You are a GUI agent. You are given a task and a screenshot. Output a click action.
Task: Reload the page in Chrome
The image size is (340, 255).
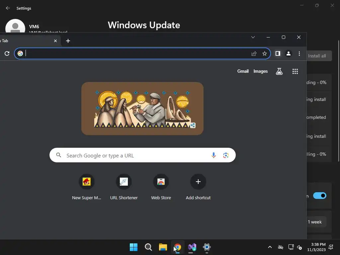tap(7, 53)
